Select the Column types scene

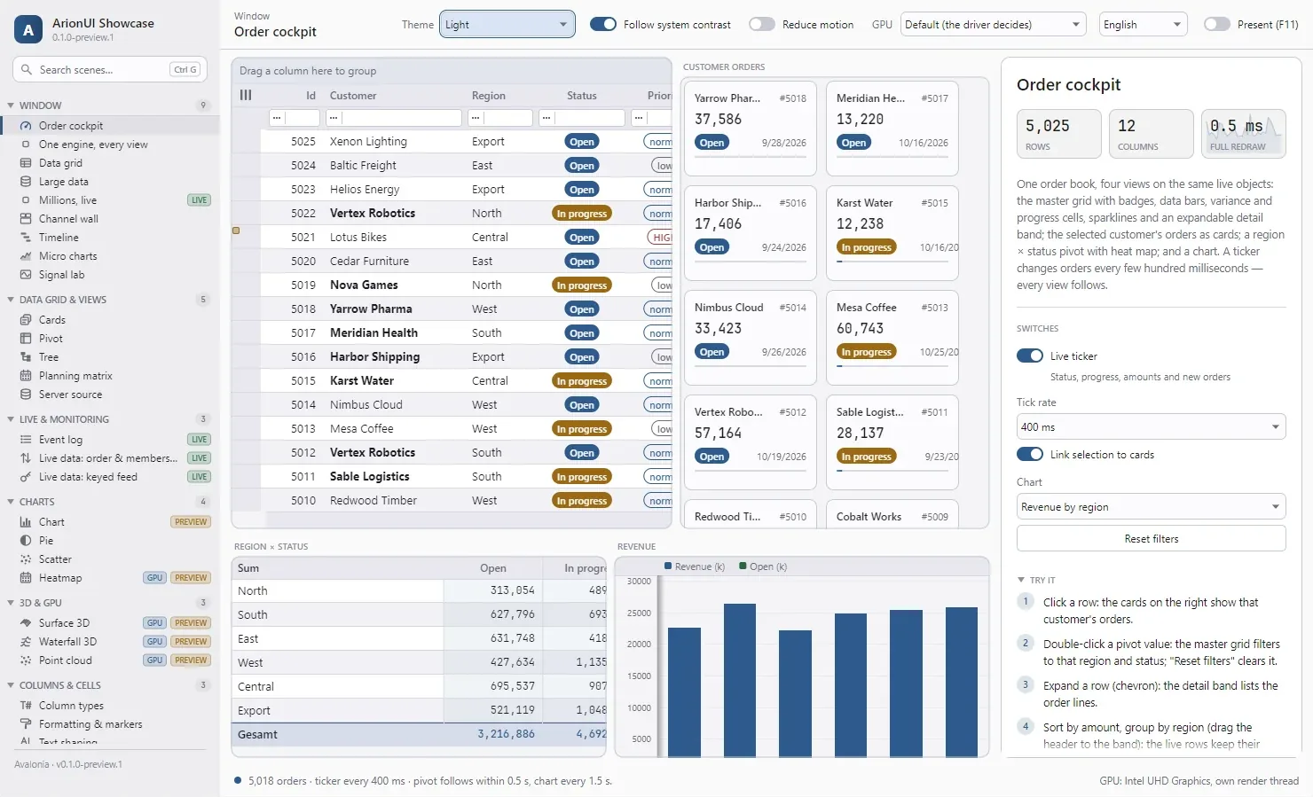tap(110, 706)
